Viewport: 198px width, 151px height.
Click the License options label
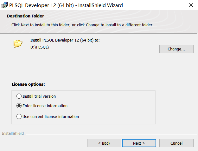point(28,84)
